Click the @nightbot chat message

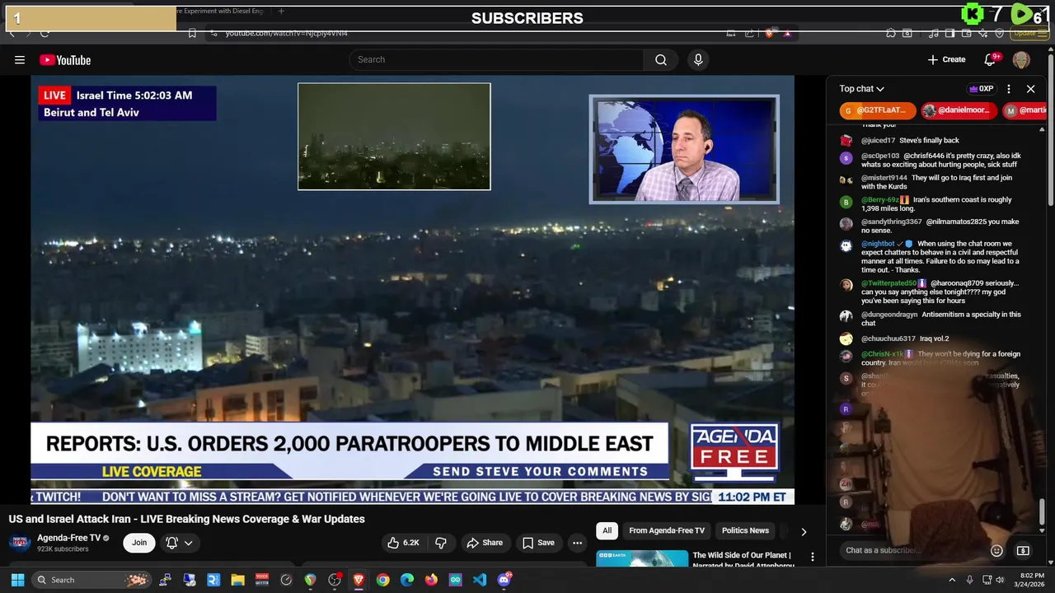pos(931,257)
